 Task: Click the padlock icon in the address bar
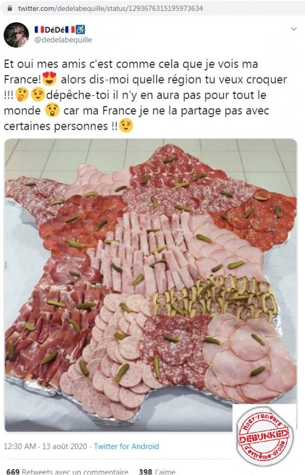click(10, 9)
